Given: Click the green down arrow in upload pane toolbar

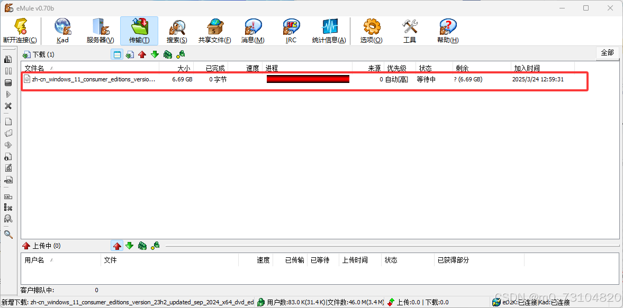Looking at the screenshot, I should pyautogui.click(x=130, y=246).
